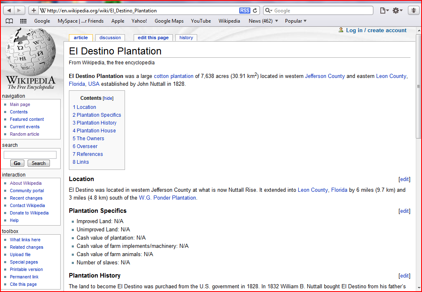Click Log in / create account
The image size is (422, 292).
(x=376, y=31)
